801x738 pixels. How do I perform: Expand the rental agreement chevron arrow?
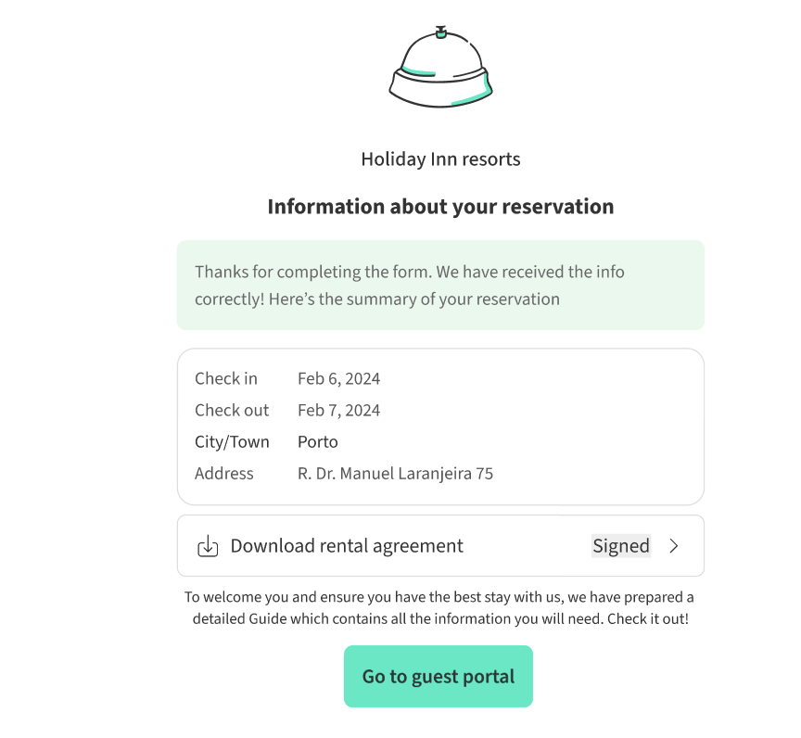tap(674, 546)
